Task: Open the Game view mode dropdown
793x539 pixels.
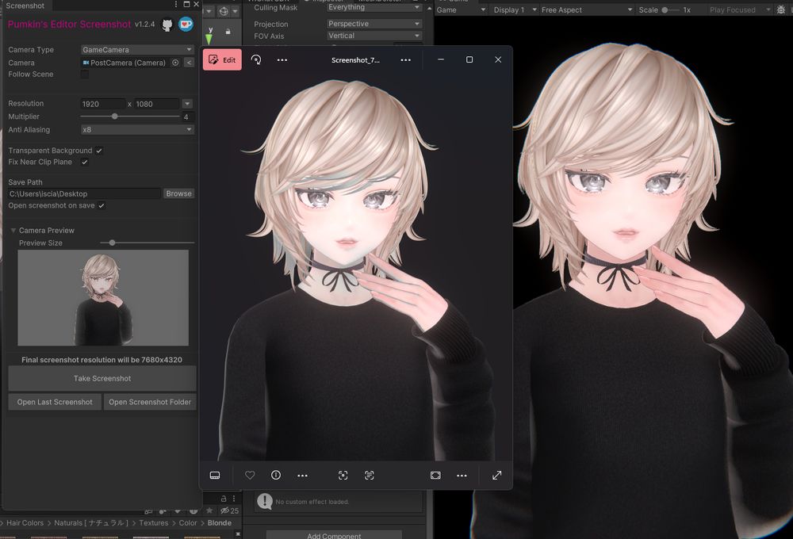Action: (x=462, y=10)
